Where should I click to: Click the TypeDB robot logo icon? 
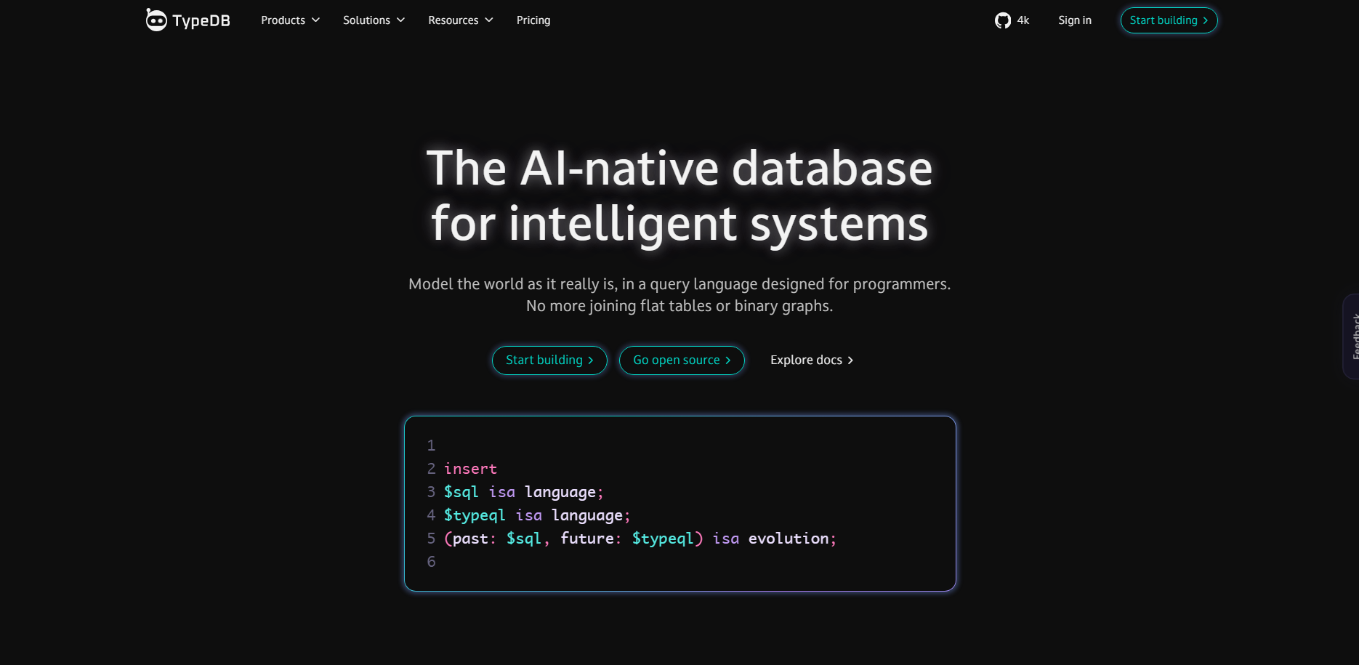click(155, 20)
